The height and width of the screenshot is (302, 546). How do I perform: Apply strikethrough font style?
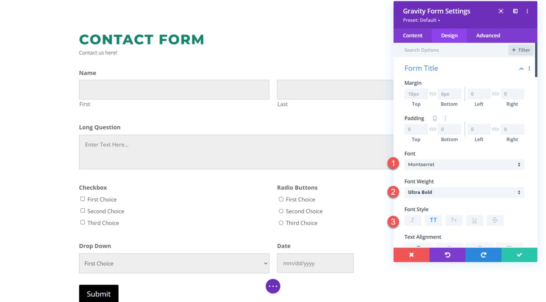pyautogui.click(x=495, y=220)
